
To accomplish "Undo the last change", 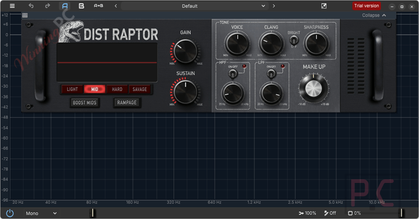I will coord(31,6).
